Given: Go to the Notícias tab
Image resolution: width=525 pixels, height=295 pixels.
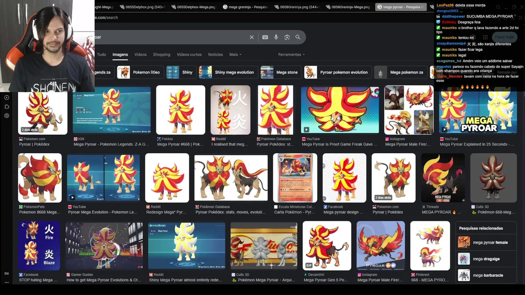Looking at the screenshot, I should pos(215,54).
